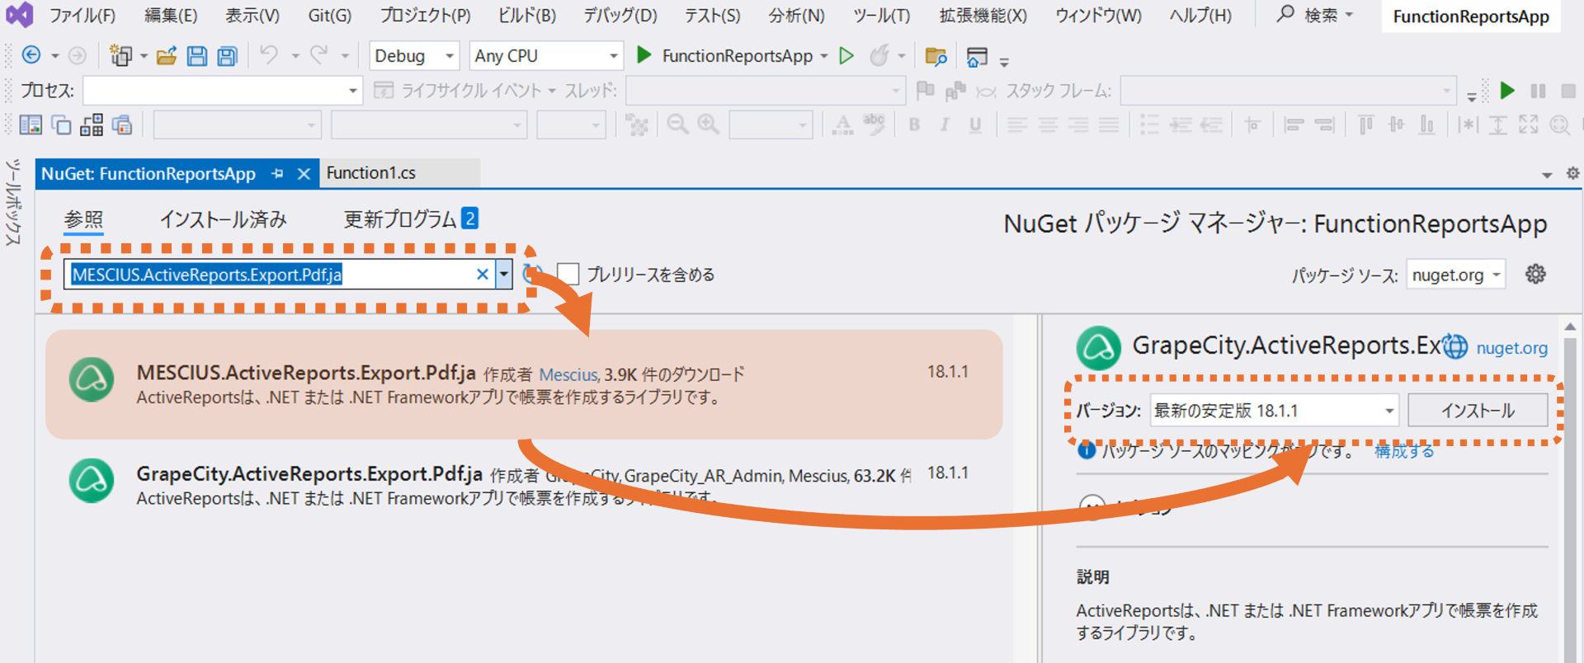Start debugging FunctionReportsApp with green play
The image size is (1584, 663).
pyautogui.click(x=644, y=55)
